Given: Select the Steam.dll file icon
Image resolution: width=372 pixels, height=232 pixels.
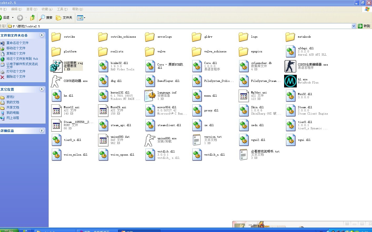Looking at the screenshot, I should tap(290, 111).
